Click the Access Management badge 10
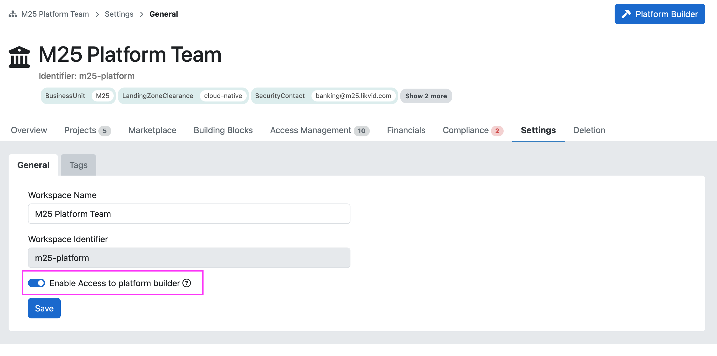The height and width of the screenshot is (356, 717). 361,131
